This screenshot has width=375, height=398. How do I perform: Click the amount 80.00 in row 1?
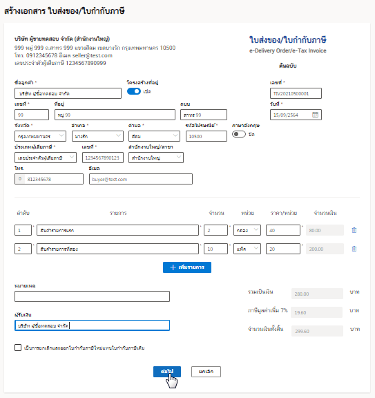point(325,230)
